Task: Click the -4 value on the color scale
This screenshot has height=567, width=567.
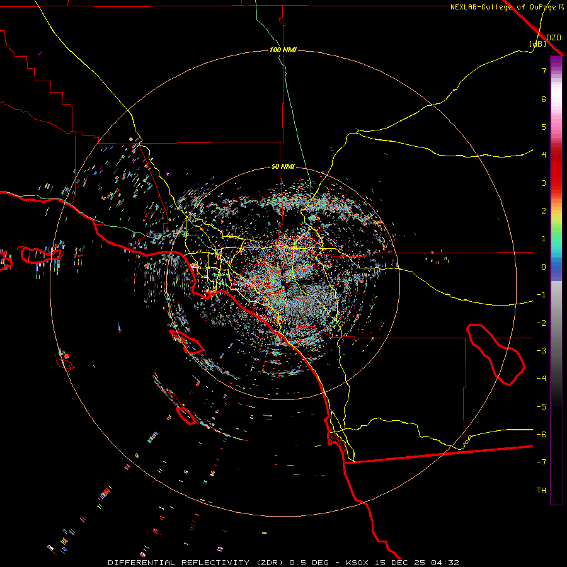Action: click(x=541, y=379)
